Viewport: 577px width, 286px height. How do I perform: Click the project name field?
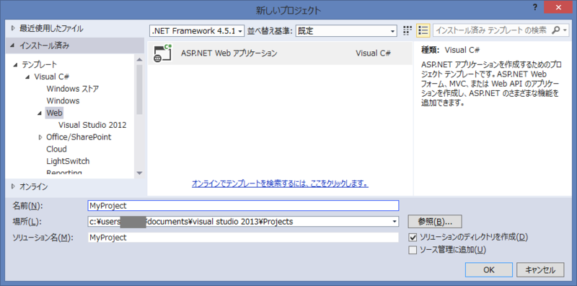click(x=243, y=206)
